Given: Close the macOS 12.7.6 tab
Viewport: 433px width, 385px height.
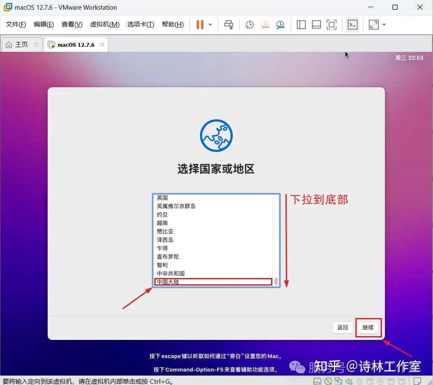Looking at the screenshot, I should point(102,44).
